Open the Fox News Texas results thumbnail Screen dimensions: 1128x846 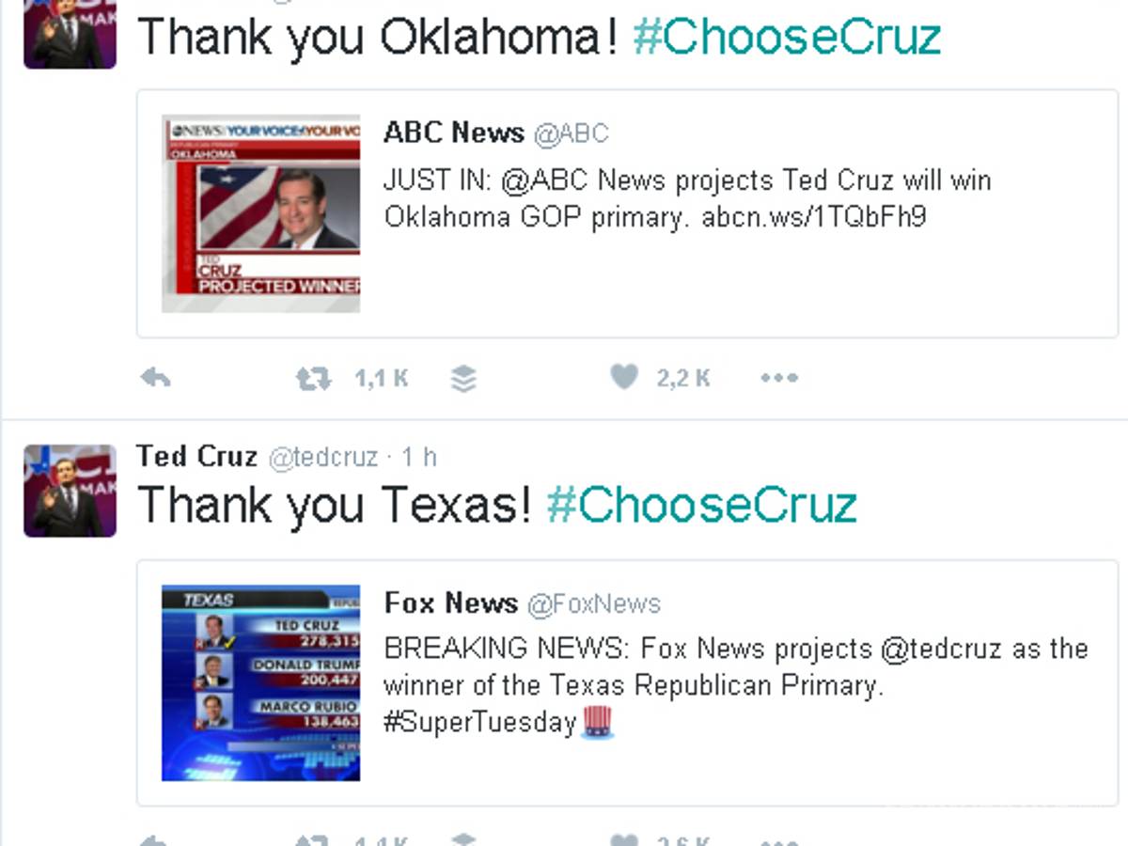coord(260,682)
